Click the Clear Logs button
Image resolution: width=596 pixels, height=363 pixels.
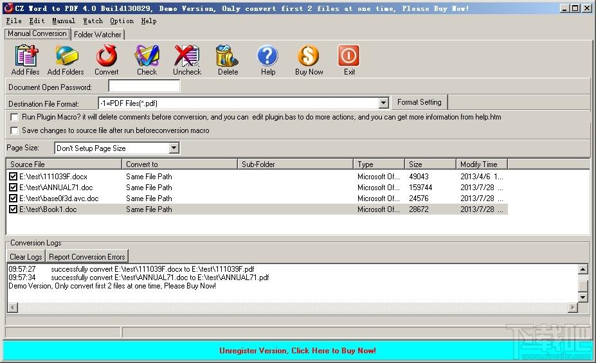coord(26,257)
